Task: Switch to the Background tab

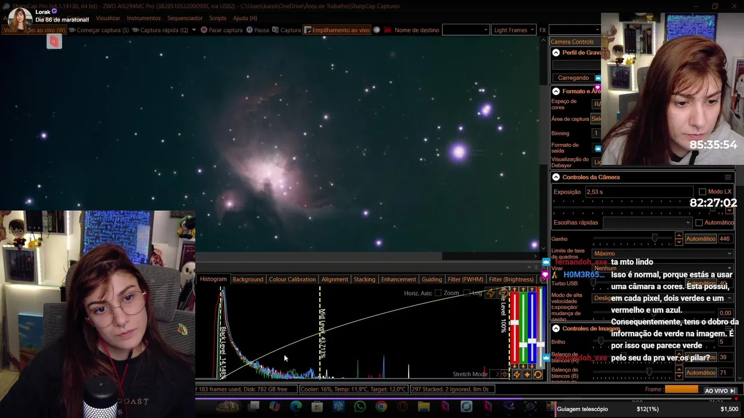Action: [x=248, y=279]
